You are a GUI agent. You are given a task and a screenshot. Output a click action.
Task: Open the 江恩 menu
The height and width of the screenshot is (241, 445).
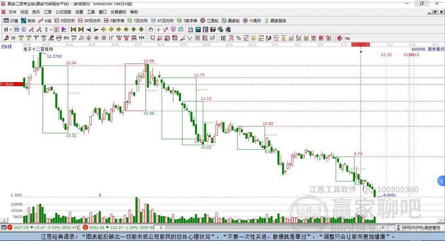[48, 12]
